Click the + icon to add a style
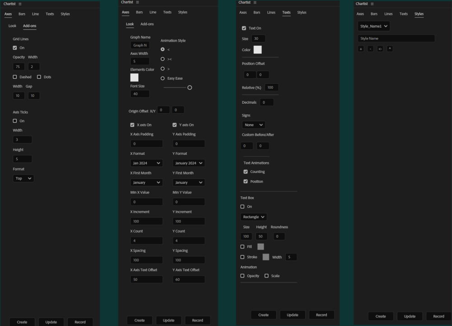Viewport: 452px width, 326px height. click(x=361, y=48)
